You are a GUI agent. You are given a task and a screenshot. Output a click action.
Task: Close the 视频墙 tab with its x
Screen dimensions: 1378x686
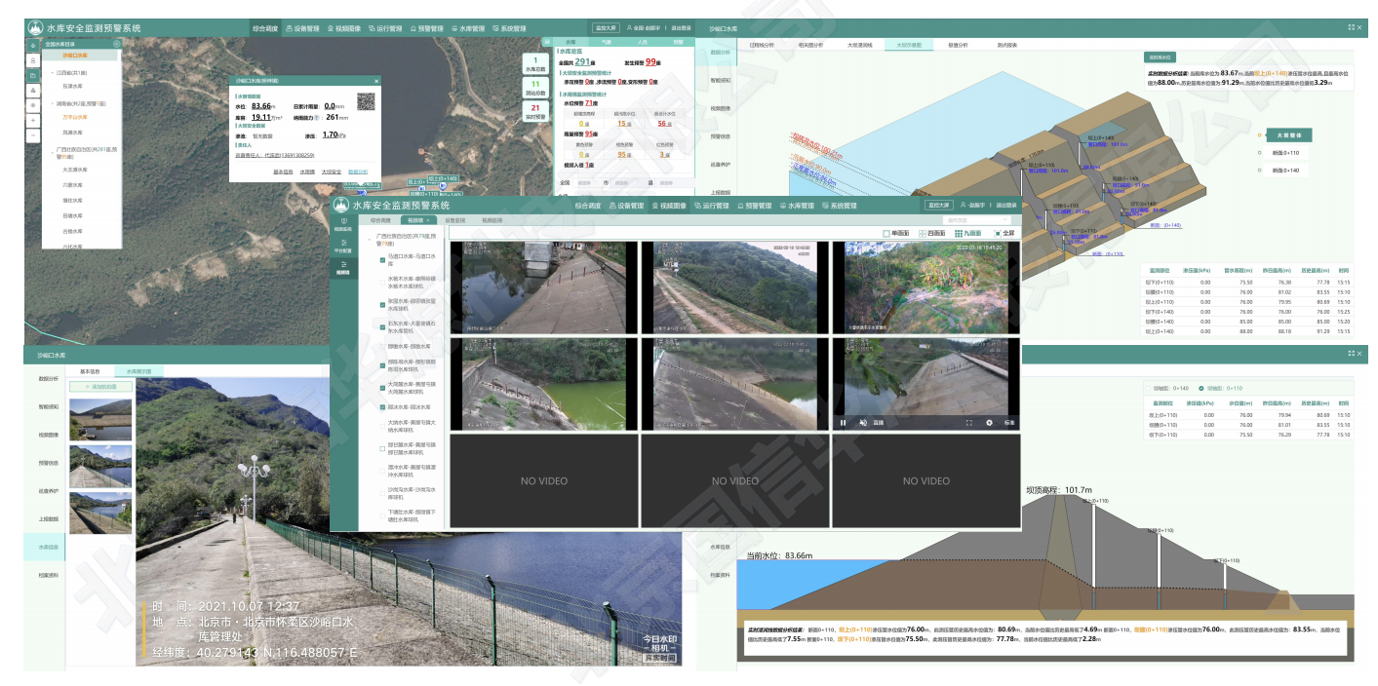427,221
